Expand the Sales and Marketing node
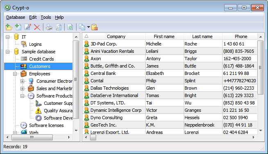The height and width of the screenshot is (154, 268). coord(22,88)
